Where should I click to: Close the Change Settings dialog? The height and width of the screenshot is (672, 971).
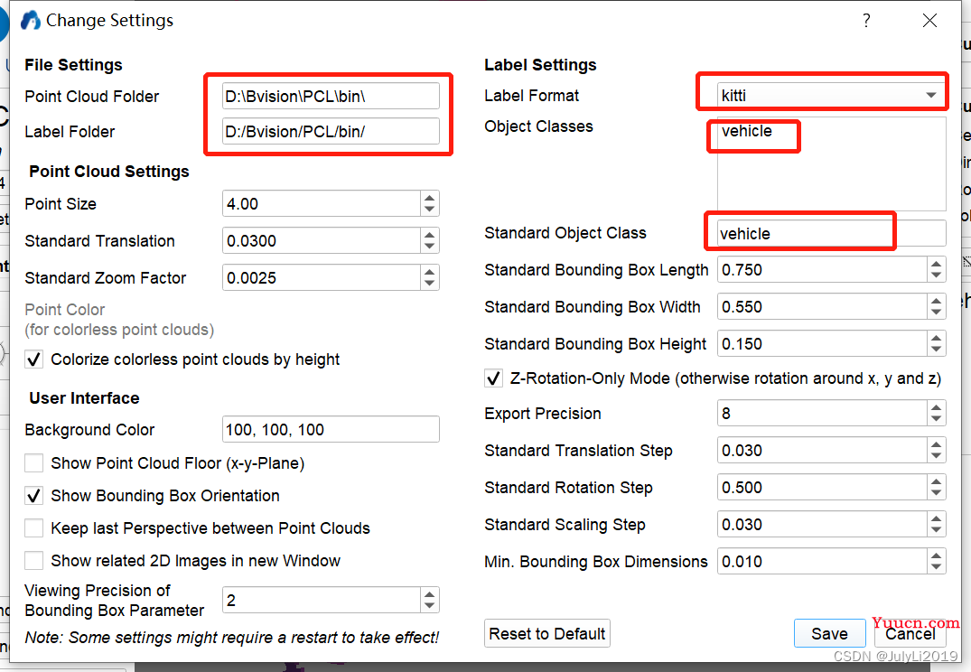(x=929, y=21)
